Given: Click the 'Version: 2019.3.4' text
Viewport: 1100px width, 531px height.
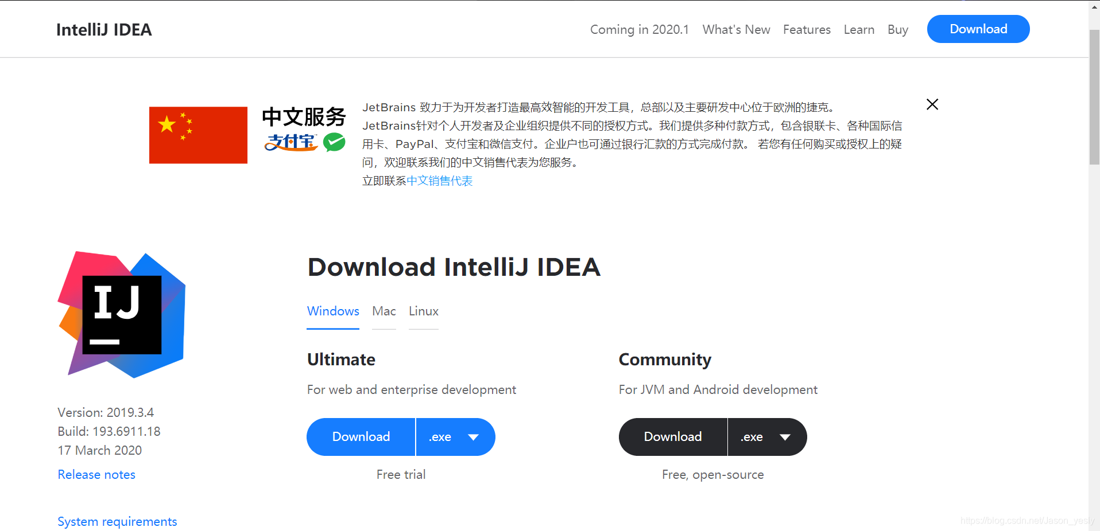Looking at the screenshot, I should coord(106,413).
